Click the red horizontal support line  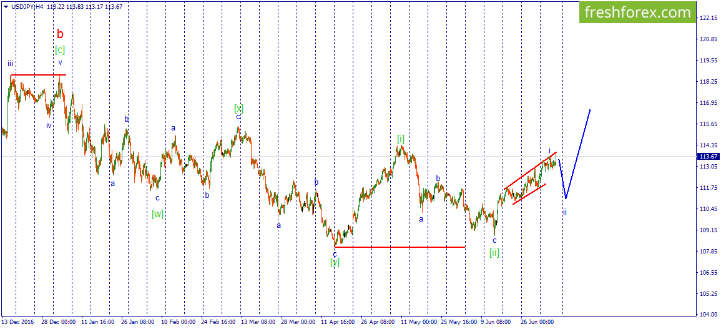tap(400, 247)
